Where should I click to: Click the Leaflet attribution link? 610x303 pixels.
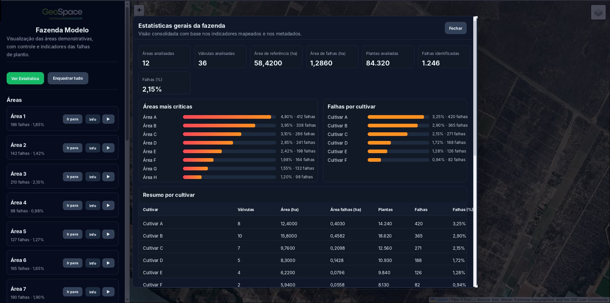click(x=442, y=300)
